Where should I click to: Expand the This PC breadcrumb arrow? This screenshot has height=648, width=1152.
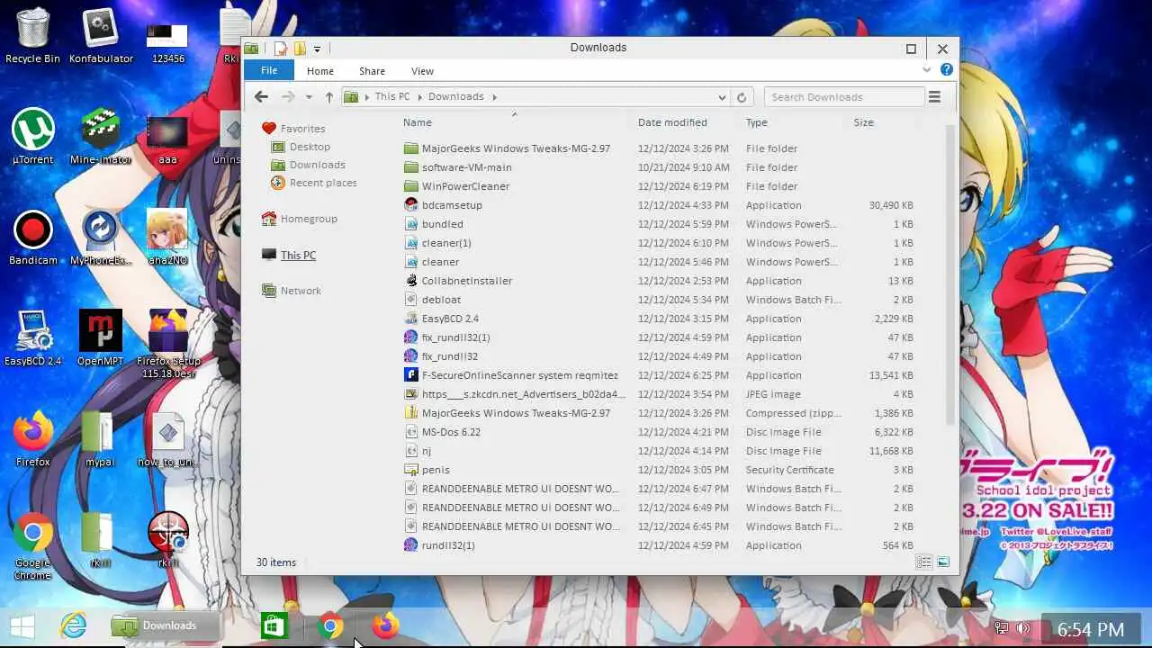coord(418,97)
